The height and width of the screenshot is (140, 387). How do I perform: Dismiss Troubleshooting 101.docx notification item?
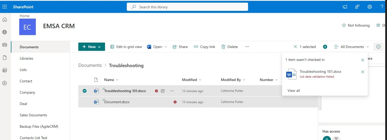coord(363,72)
